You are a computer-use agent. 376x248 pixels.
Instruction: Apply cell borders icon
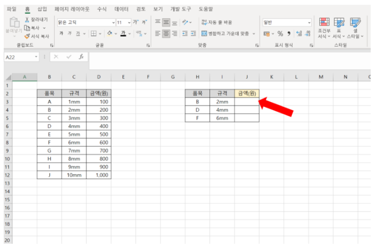pos(94,33)
